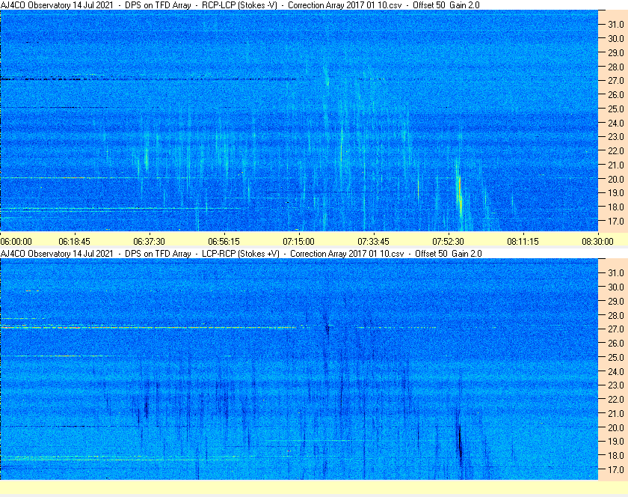This screenshot has height=497, width=628.
Task: Select 24.0 frequency label in Stokes +V panel
Action: click(616, 371)
